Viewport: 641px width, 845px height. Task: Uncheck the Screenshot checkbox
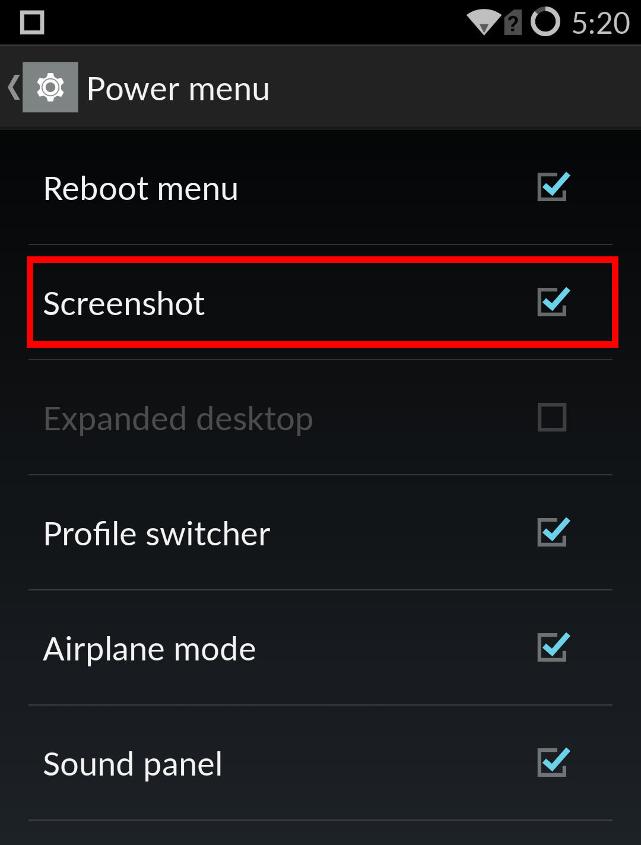point(553,302)
